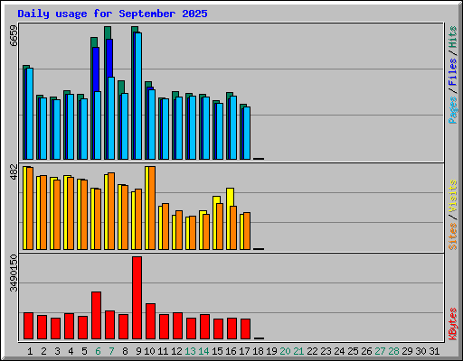Click the Sites legend label
463x361 pixels.
coord(452,236)
